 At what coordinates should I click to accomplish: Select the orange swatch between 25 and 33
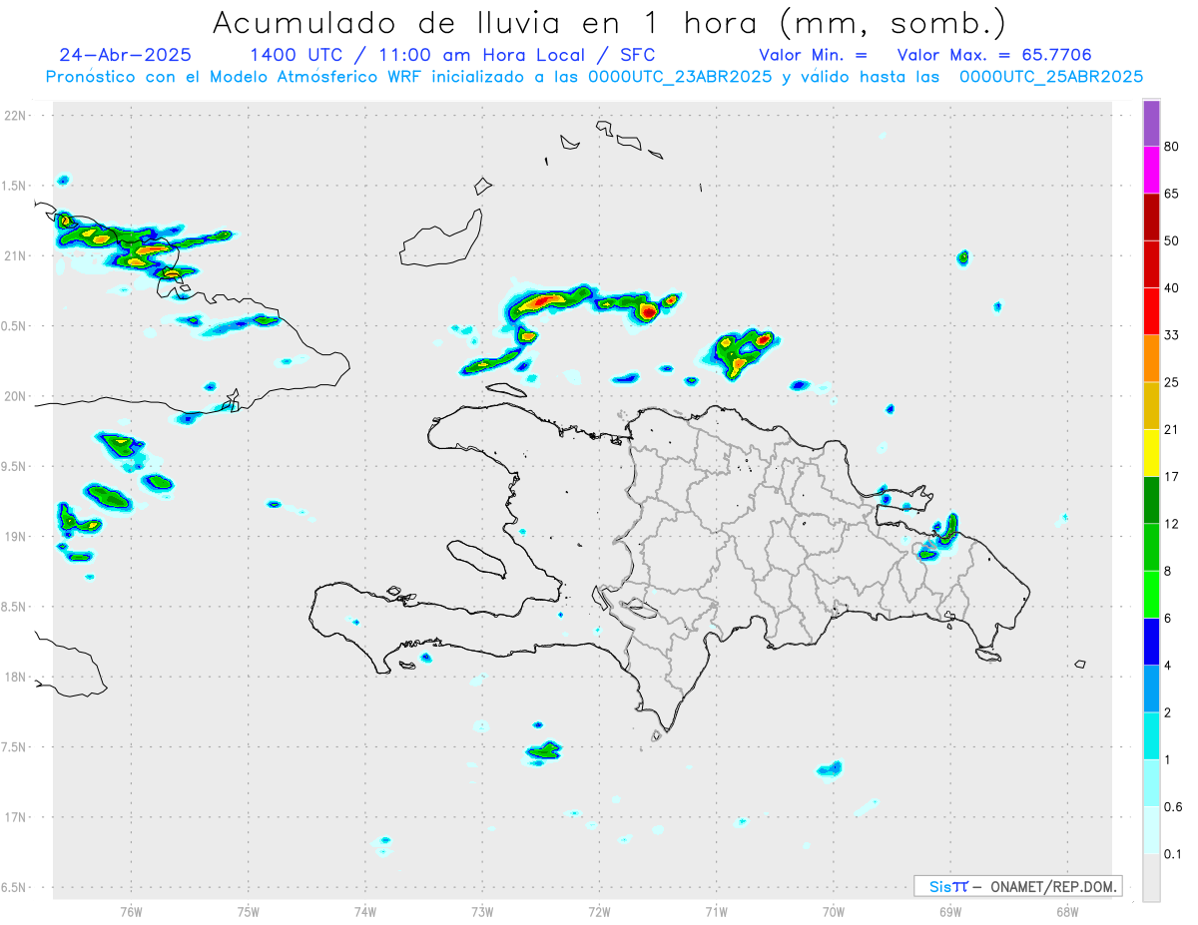pos(1151,358)
